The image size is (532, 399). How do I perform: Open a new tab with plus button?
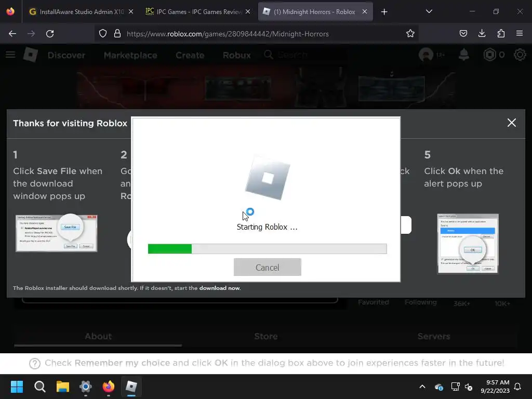384,12
